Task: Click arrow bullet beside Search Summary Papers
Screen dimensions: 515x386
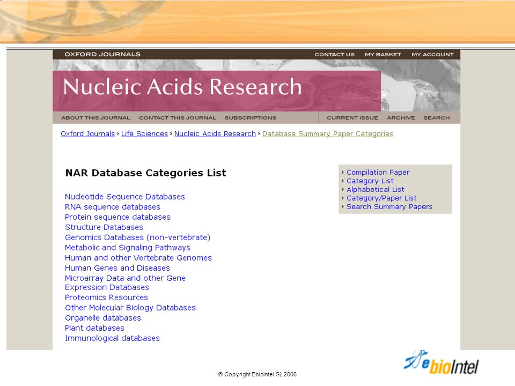Action: click(x=343, y=206)
